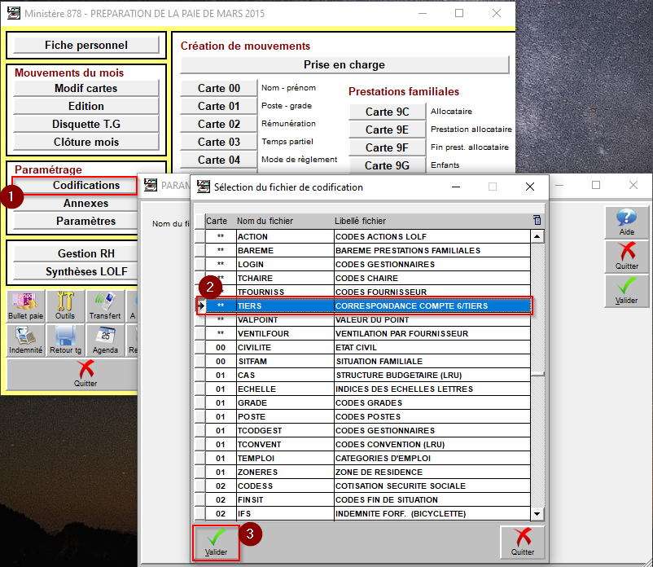
Task: Launch the Transfert phone icon
Action: [104, 305]
